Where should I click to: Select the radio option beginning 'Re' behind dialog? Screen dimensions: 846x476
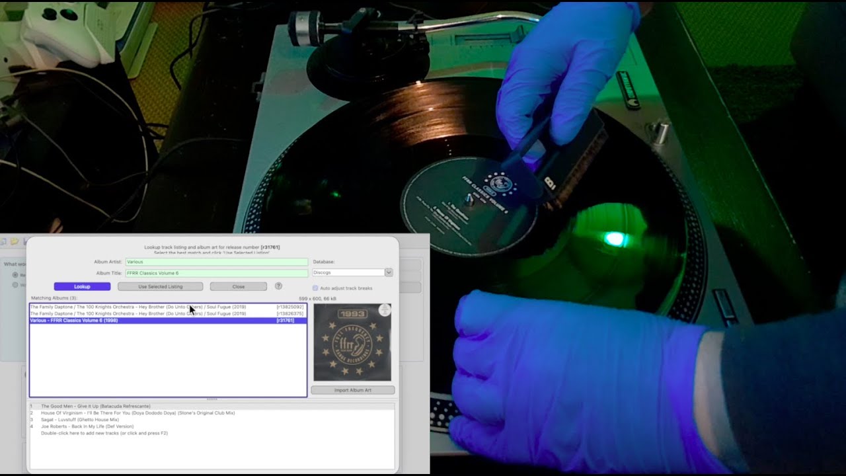coord(15,274)
